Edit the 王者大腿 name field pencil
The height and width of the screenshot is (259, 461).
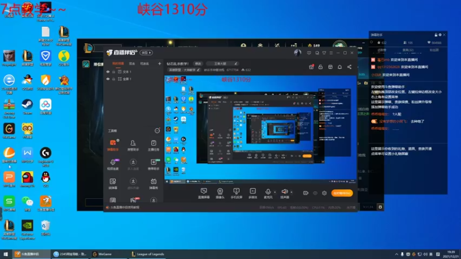point(236,63)
